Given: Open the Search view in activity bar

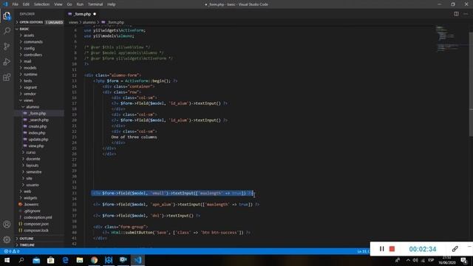Looking at the screenshot, I should tap(7, 31).
